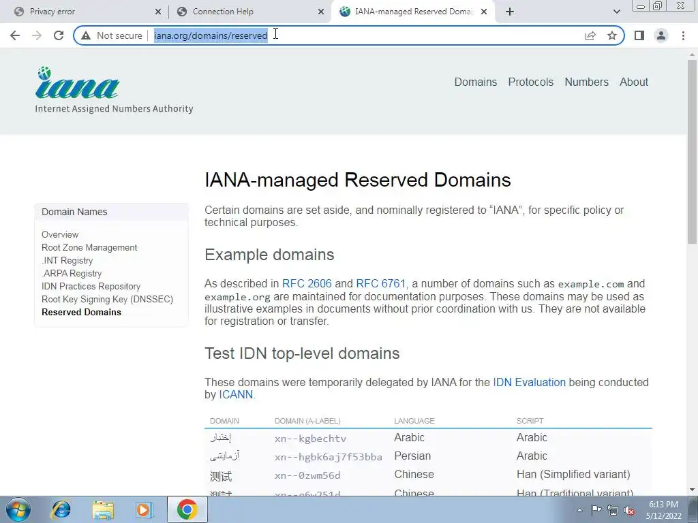Share this page via share icon
698x523 pixels.
pos(590,35)
